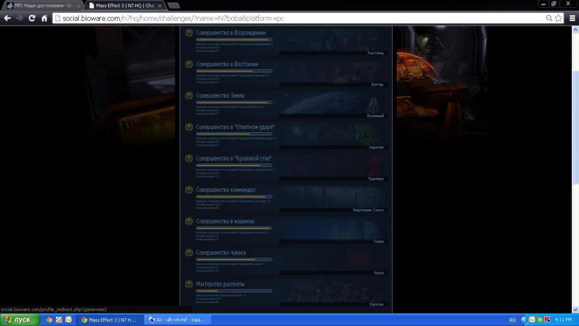Open a new browser tab
Viewport: 579px width, 326px height.
(174, 6)
